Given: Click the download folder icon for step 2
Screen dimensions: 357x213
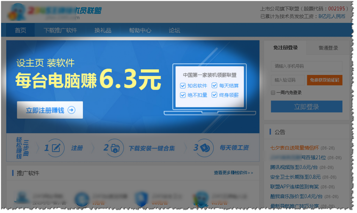Looking at the screenshot, I should tap(115, 148).
